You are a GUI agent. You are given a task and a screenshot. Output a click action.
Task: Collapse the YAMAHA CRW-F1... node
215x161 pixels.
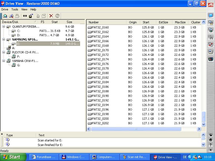point(4,61)
